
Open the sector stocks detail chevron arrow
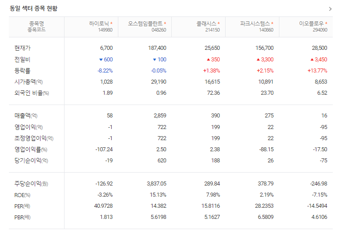tap(330, 9)
